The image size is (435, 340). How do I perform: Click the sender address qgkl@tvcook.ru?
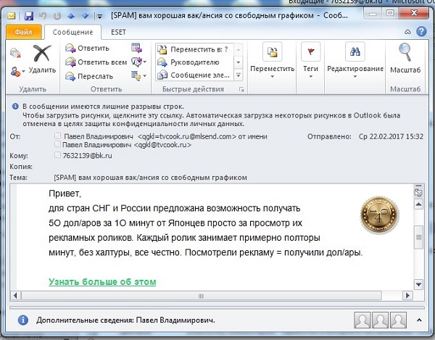coord(162,145)
